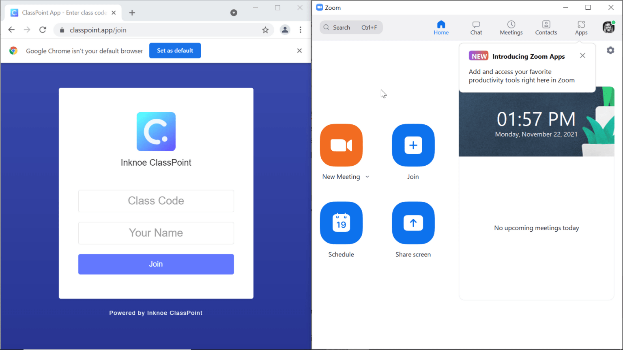Open the Zoom Apps tab
The height and width of the screenshot is (350, 623).
click(581, 28)
